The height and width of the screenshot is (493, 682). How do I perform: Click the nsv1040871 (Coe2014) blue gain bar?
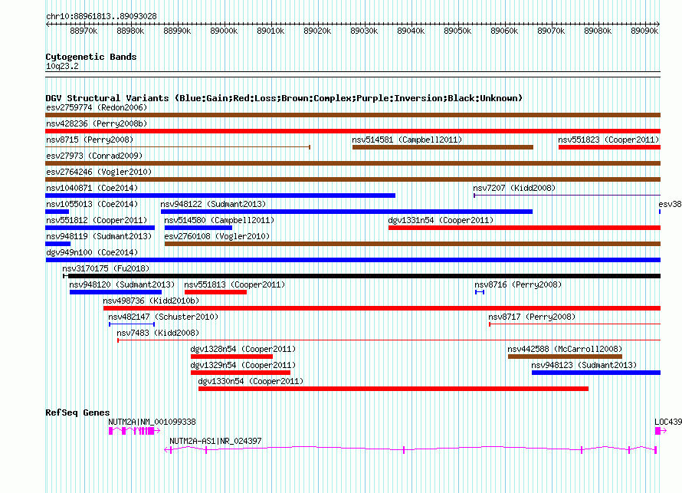(220, 196)
